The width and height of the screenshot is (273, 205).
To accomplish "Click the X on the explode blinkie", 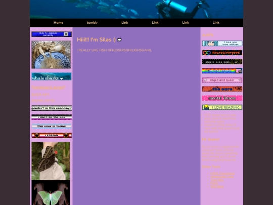I will [x=66, y=34].
